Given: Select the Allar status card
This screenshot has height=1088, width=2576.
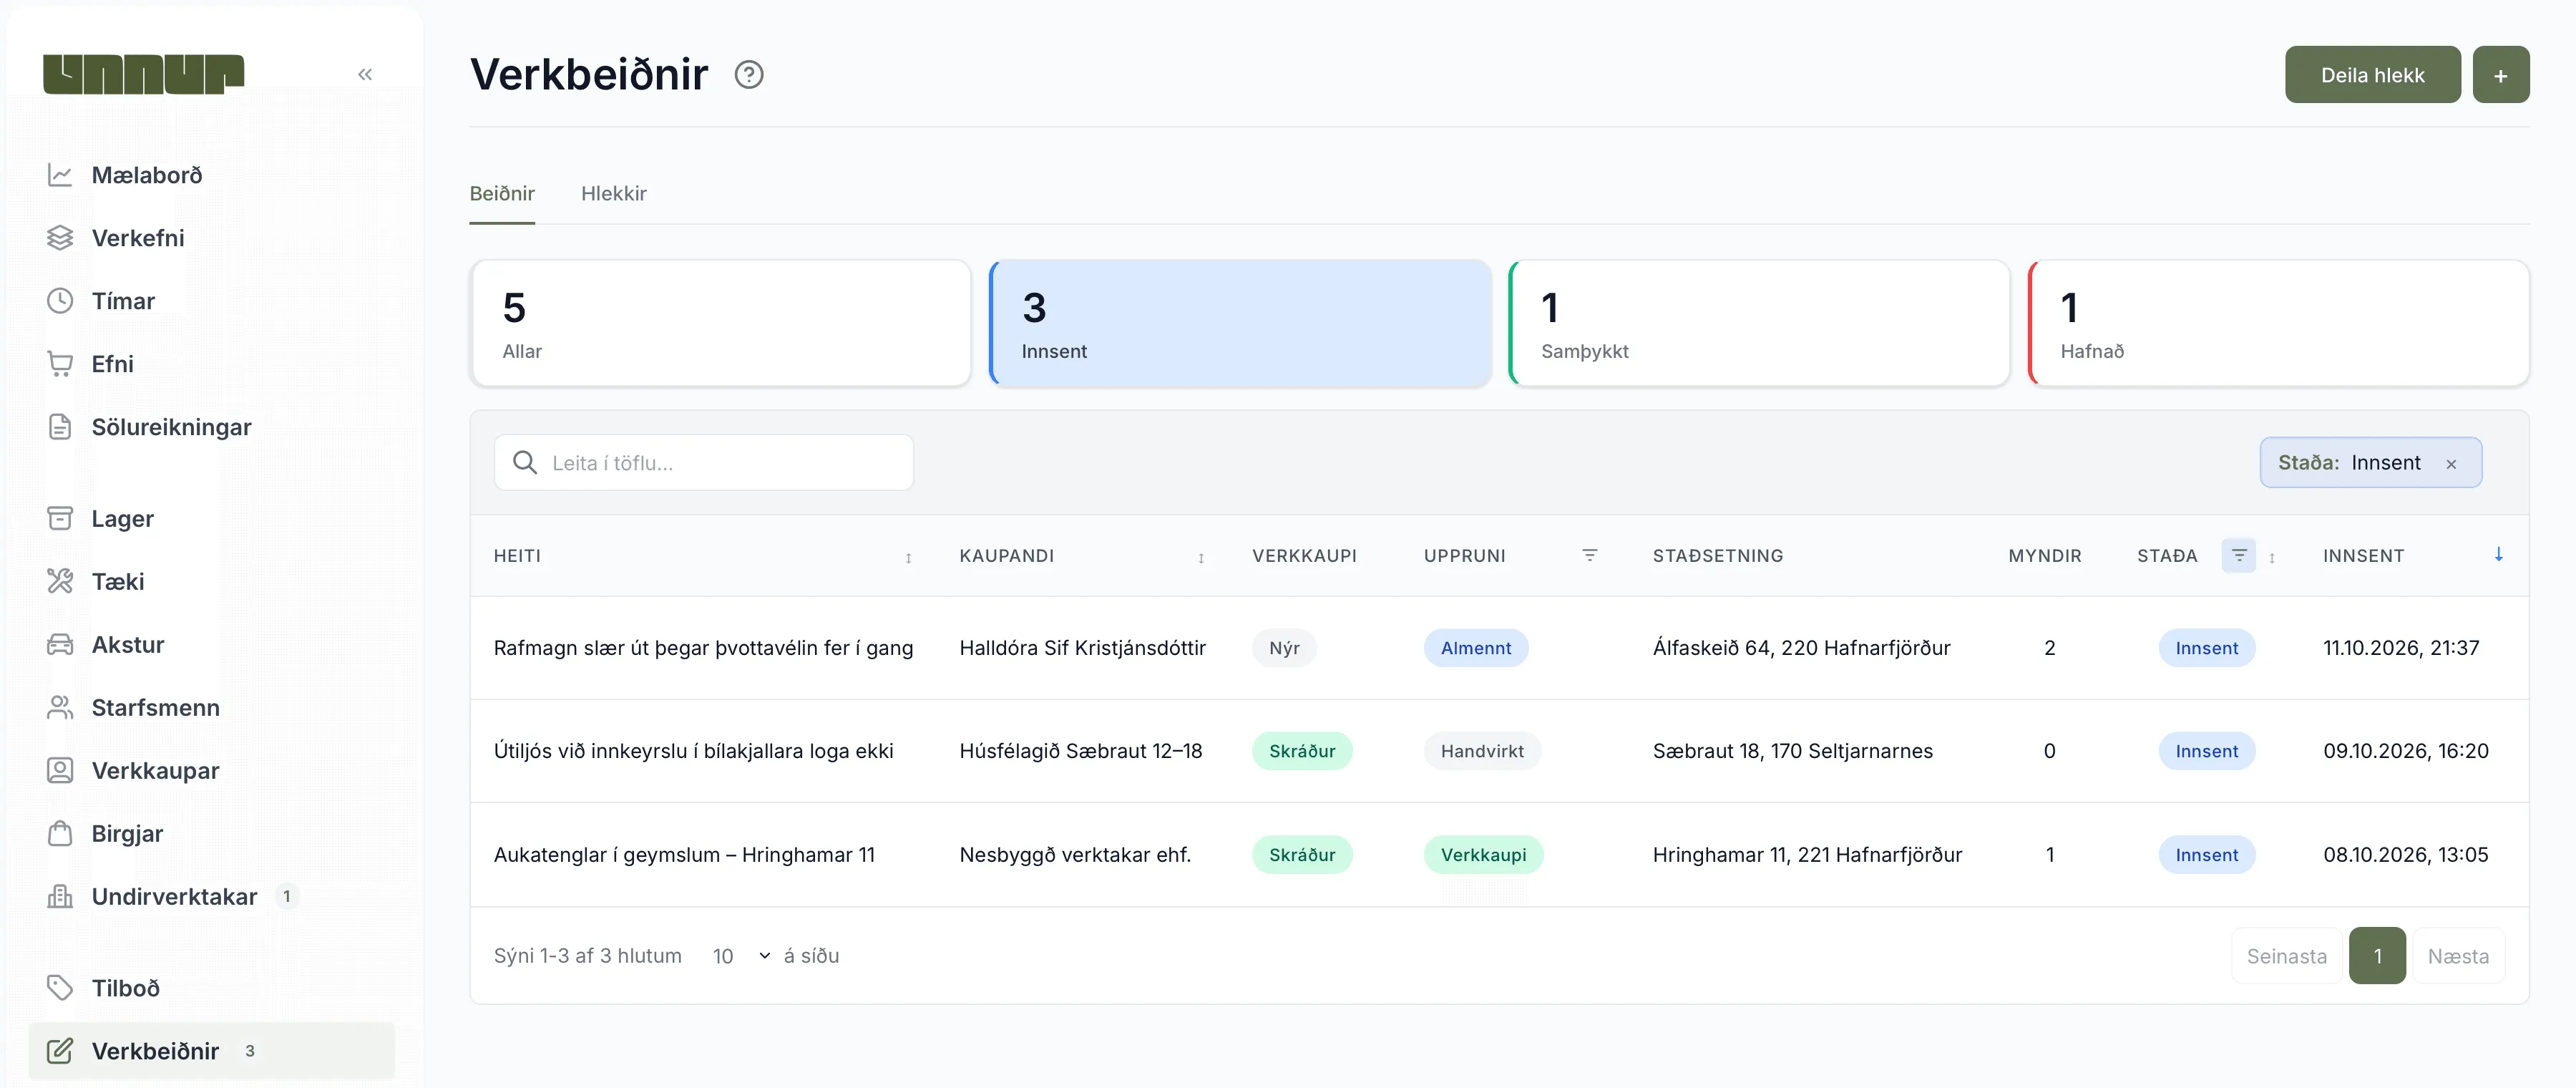Looking at the screenshot, I should coord(721,323).
